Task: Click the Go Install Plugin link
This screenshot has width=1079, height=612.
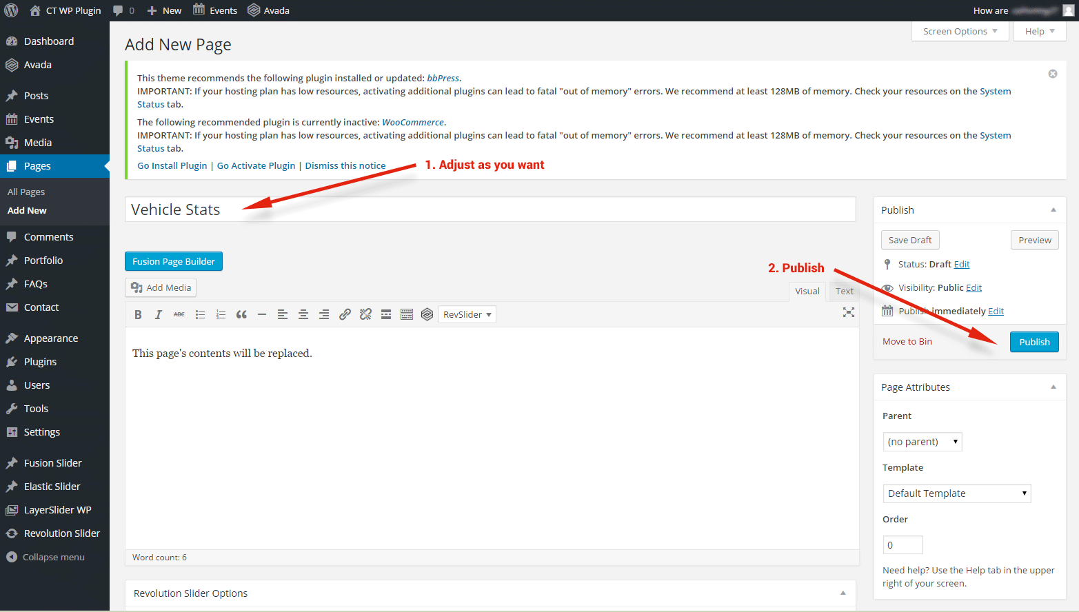Action: click(x=172, y=165)
